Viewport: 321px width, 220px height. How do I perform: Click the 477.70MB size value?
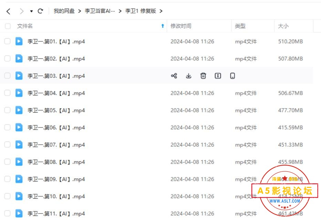click(290, 110)
